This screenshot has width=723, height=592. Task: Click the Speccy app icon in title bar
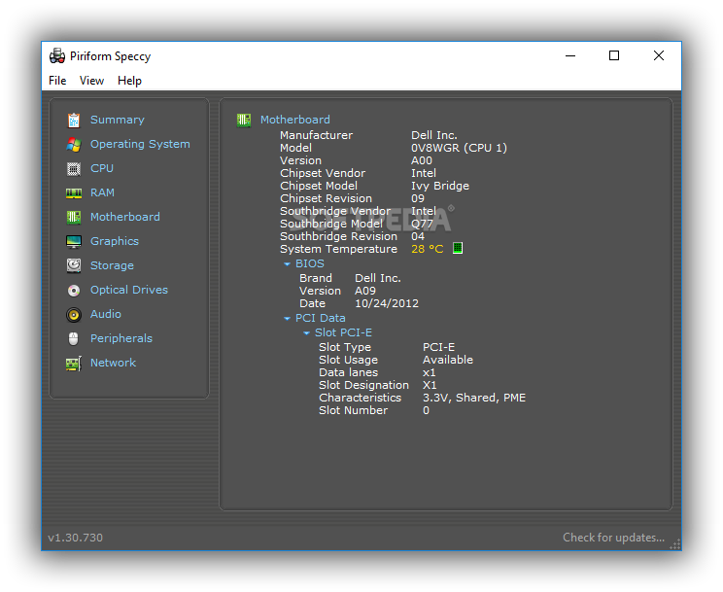click(x=57, y=55)
